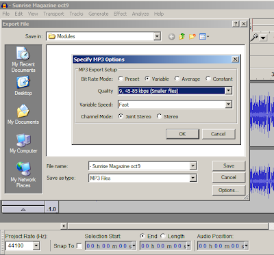Screen dimensions: 274x255
Task: Create a new folder icon
Action: tap(192, 36)
